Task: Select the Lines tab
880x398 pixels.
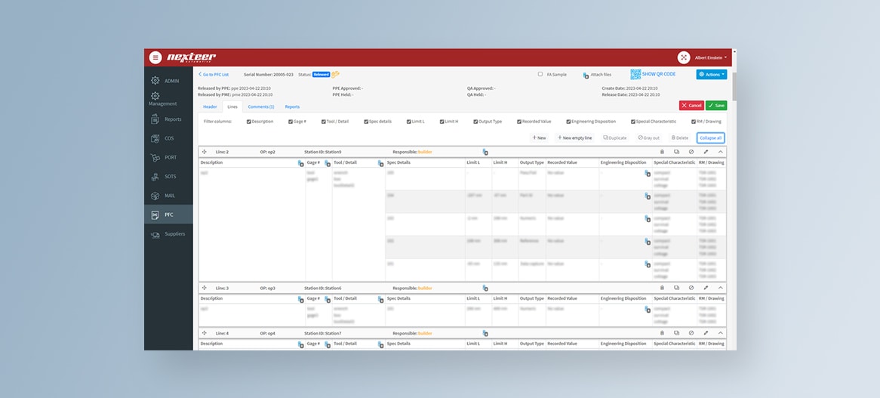Action: coord(232,106)
